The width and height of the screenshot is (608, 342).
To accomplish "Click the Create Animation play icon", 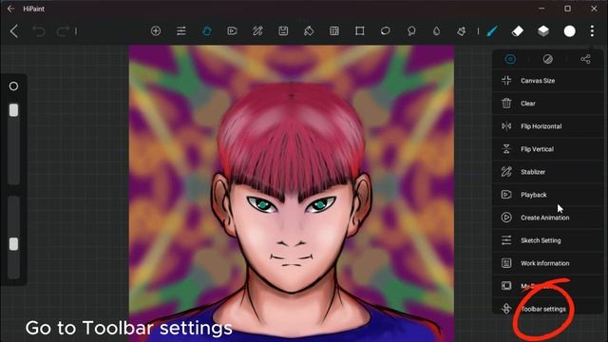I will point(506,218).
